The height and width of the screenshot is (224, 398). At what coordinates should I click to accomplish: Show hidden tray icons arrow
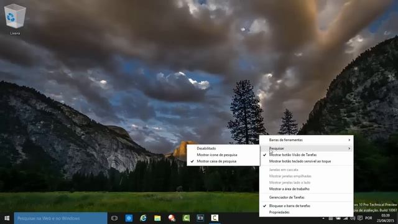[x=323, y=218]
